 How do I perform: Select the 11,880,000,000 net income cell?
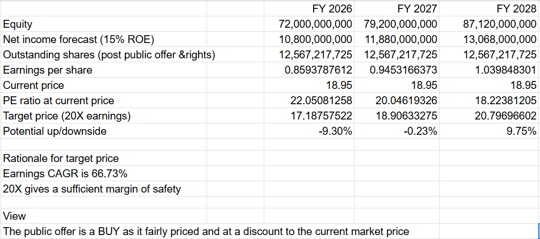(400, 40)
